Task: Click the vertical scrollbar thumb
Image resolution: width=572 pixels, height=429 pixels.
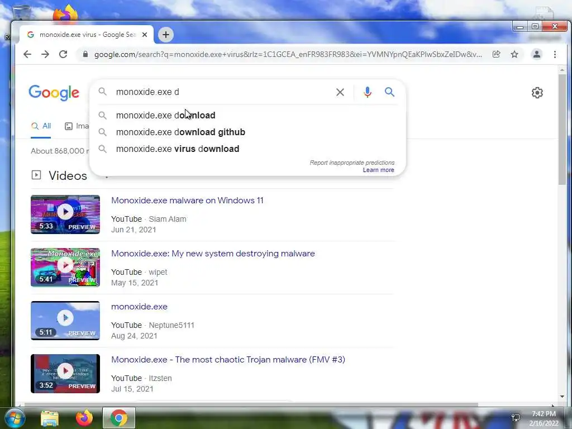Action: [x=562, y=130]
